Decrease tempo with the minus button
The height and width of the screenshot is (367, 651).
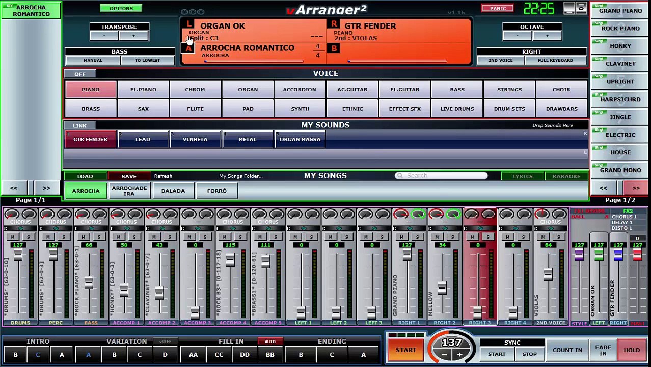pyautogui.click(x=444, y=355)
